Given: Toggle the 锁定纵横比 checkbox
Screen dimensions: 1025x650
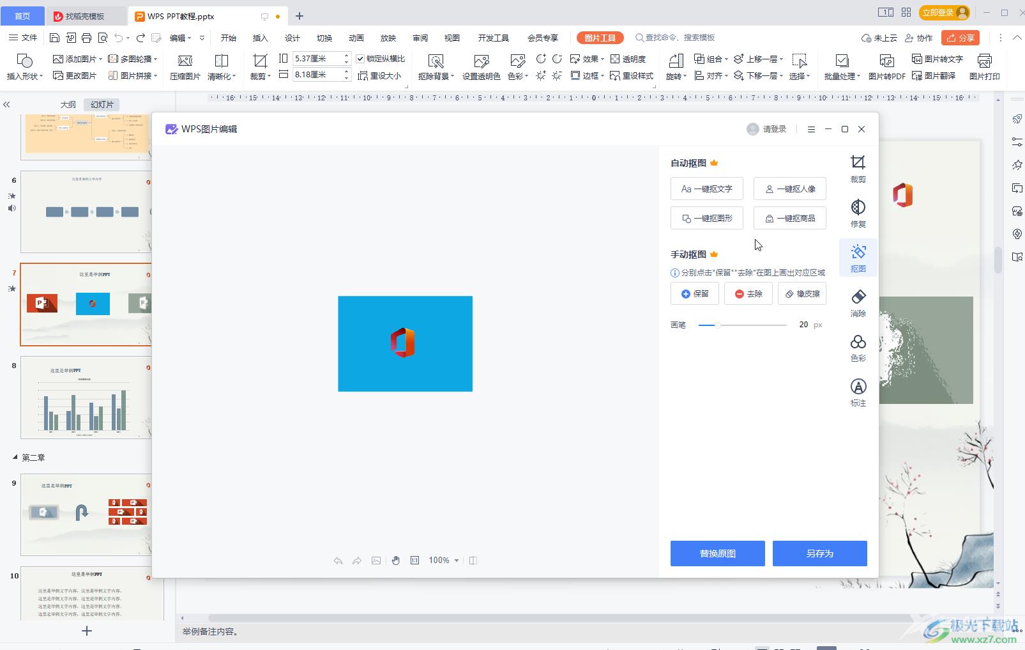Looking at the screenshot, I should pyautogui.click(x=361, y=59).
